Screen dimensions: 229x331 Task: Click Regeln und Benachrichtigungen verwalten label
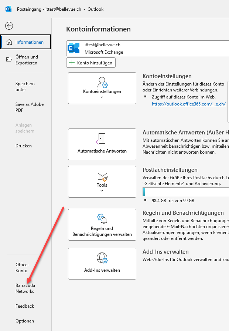(x=102, y=231)
